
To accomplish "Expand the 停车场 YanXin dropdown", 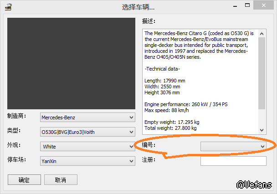I will tap(87, 161).
